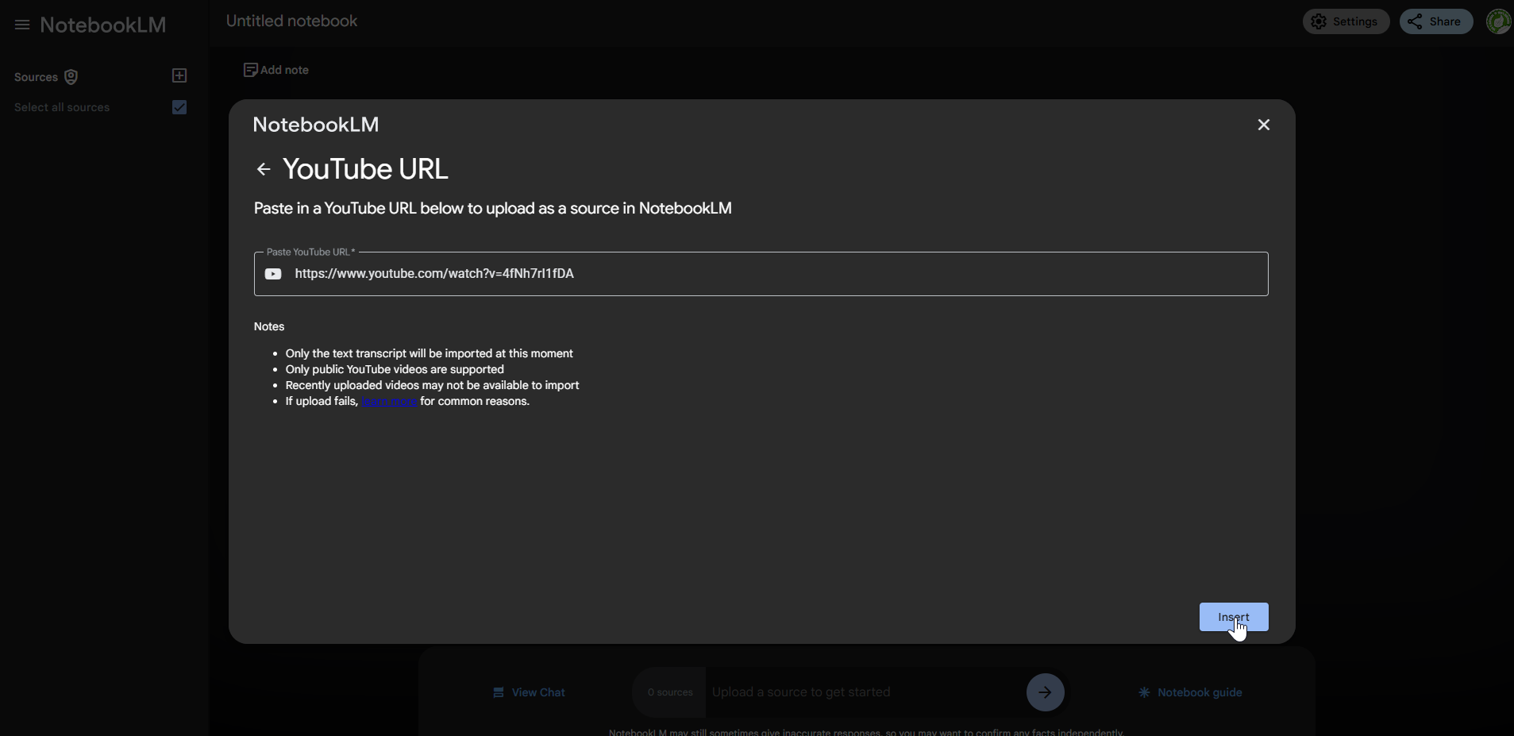
Task: Click 'Recently uploaded videos may not be available' note
Action: pos(432,385)
